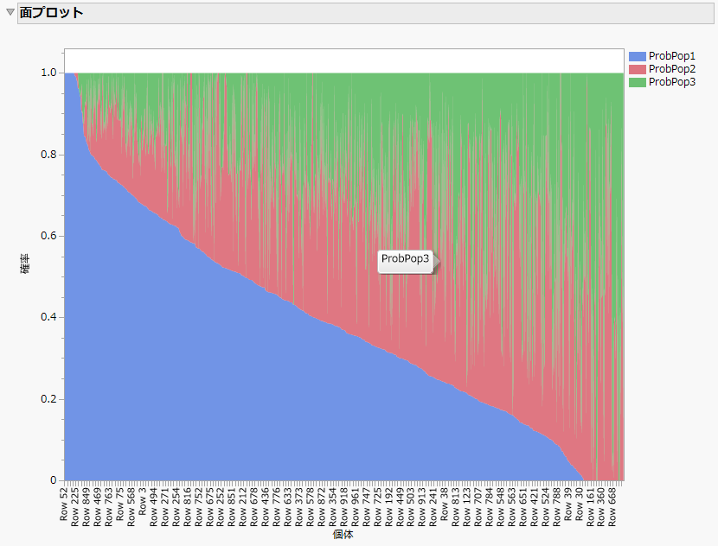The width and height of the screenshot is (718, 546).
Task: Click the Row 816 x-axis label
Action: click(x=187, y=507)
